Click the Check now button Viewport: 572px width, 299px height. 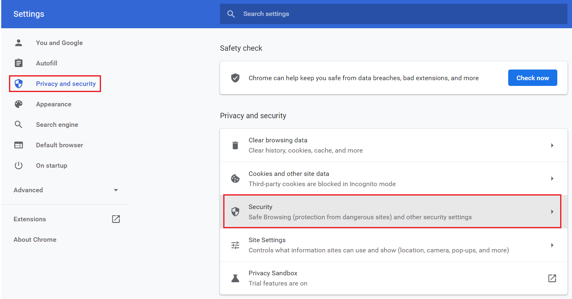[x=532, y=77]
